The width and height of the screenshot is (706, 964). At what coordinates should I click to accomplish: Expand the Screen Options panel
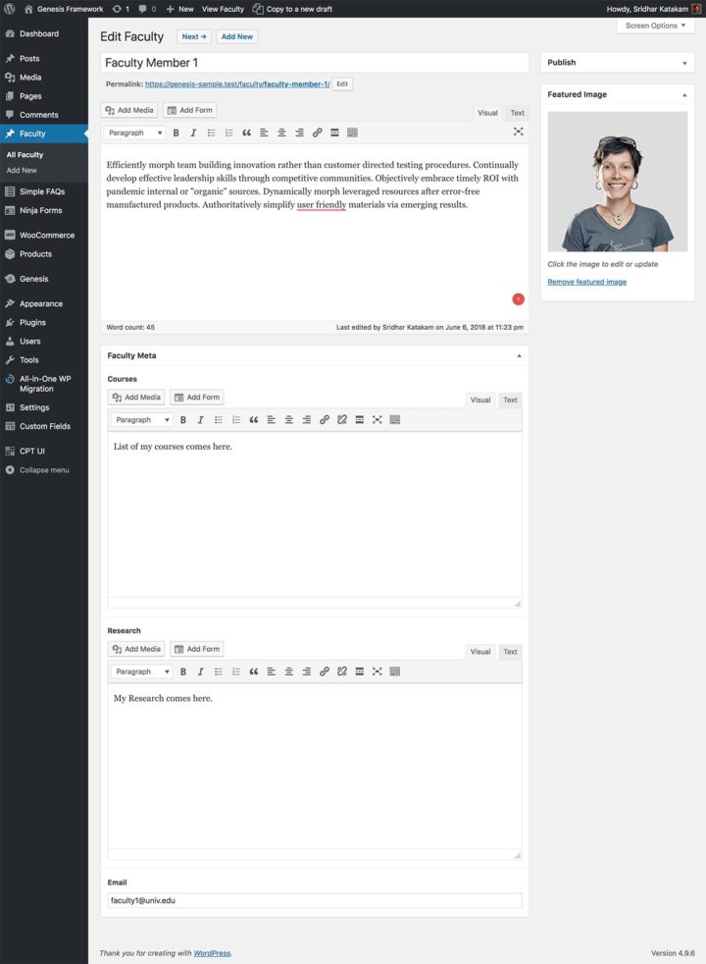pyautogui.click(x=655, y=26)
